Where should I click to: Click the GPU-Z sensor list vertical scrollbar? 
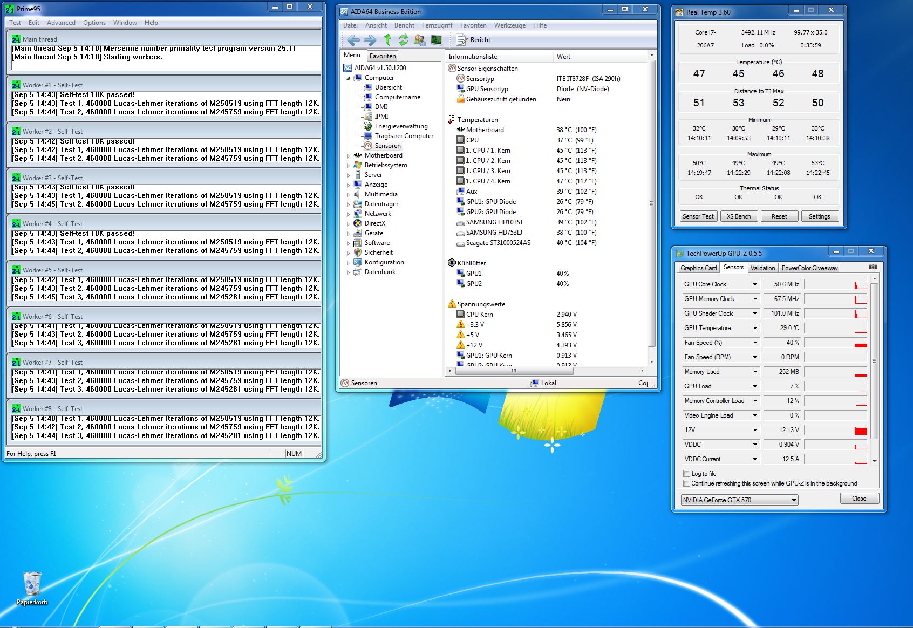pos(874,361)
